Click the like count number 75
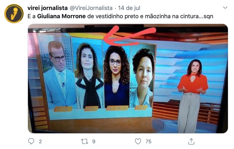The height and width of the screenshot is (149, 234). 148,141
